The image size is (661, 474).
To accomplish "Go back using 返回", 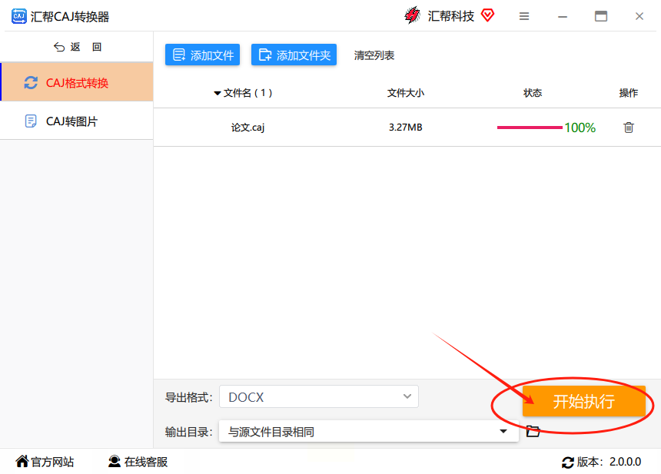I will [78, 47].
